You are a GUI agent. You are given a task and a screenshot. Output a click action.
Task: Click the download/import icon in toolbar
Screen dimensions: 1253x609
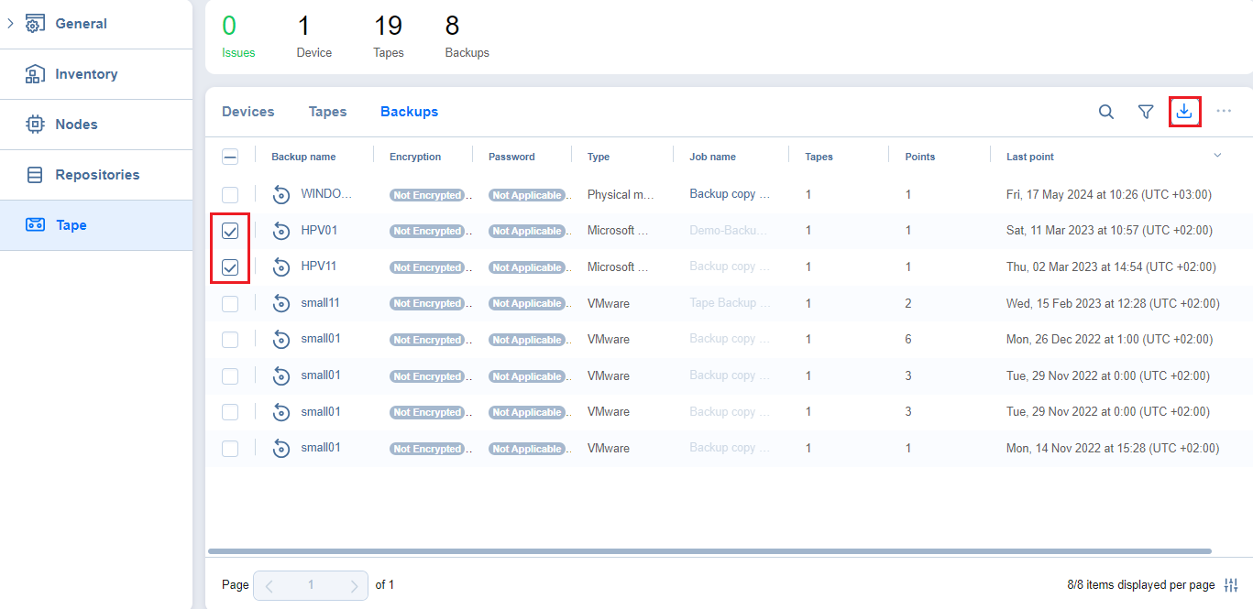click(x=1184, y=112)
